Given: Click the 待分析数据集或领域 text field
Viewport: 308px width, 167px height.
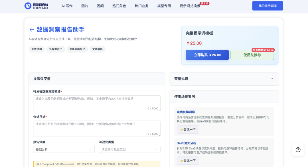Looking at the screenshot, I should coord(97,103).
